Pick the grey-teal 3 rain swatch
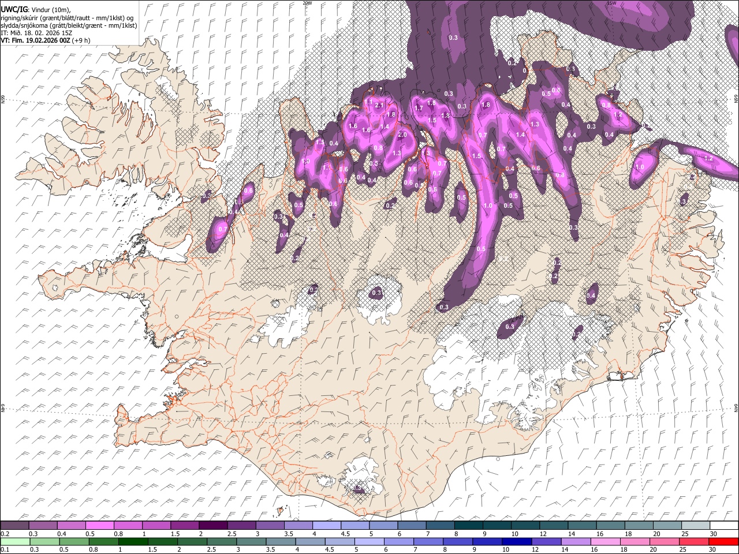The width and height of the screenshot is (739, 554). tap(251, 541)
